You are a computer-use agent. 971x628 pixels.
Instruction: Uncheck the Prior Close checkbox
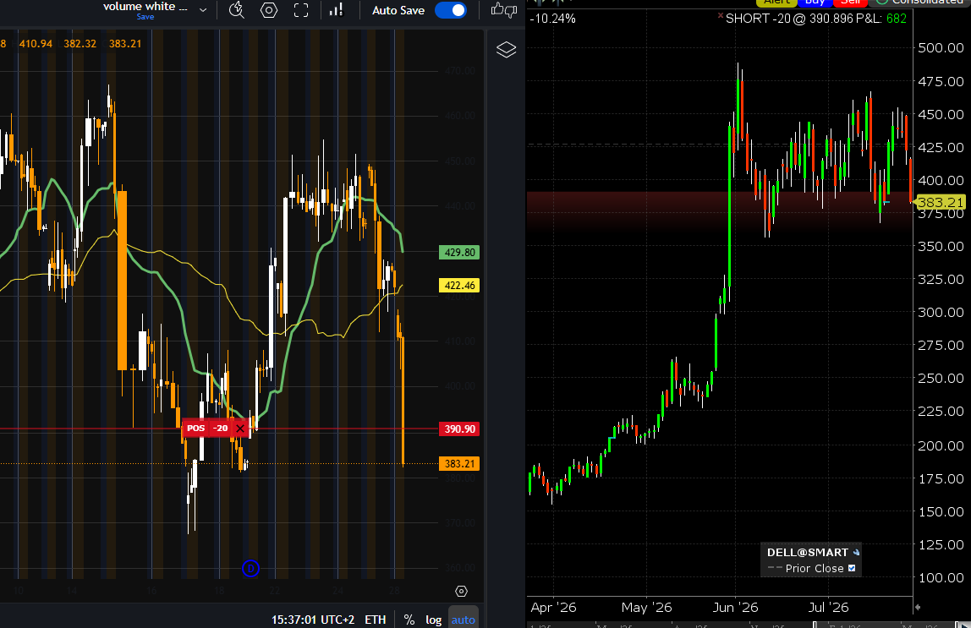[x=852, y=568]
